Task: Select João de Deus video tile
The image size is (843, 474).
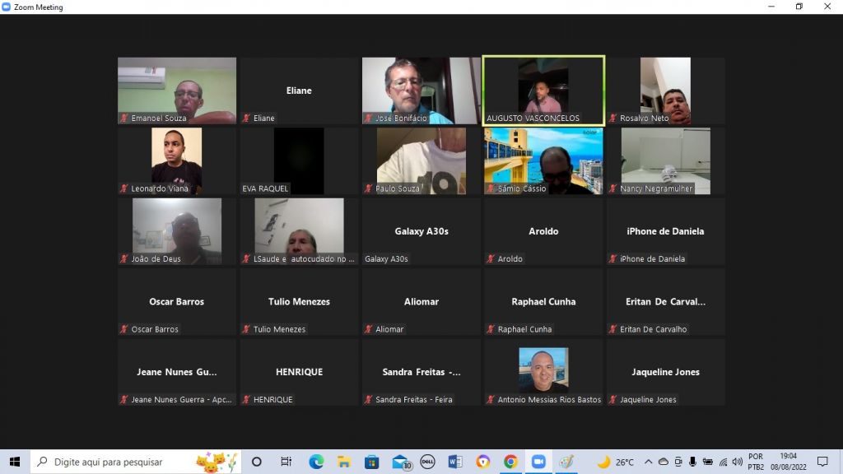Action: click(x=177, y=231)
